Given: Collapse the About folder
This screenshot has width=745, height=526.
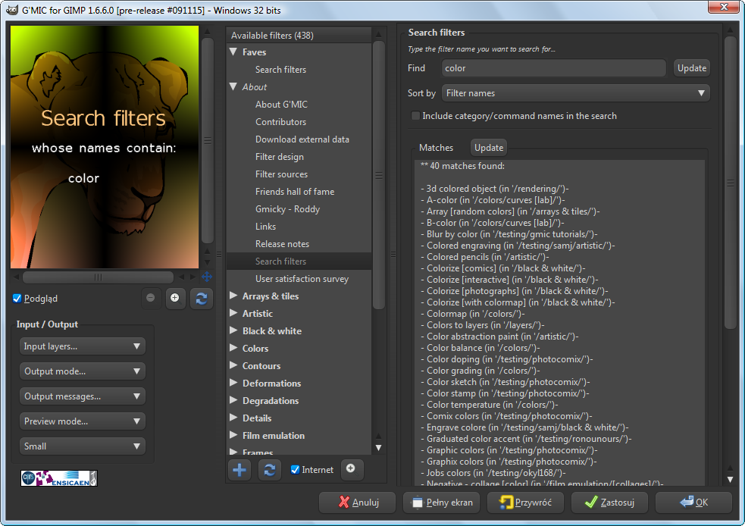Looking at the screenshot, I should 233,86.
